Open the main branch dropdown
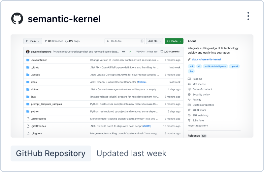The height and width of the screenshot is (172, 264). [33, 41]
